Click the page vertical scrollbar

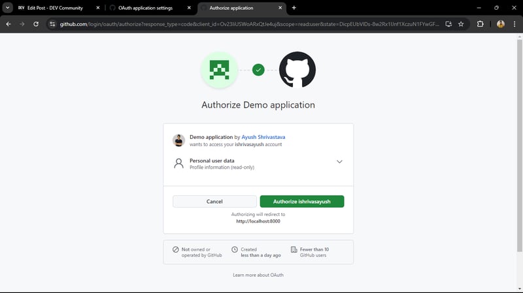point(519,146)
